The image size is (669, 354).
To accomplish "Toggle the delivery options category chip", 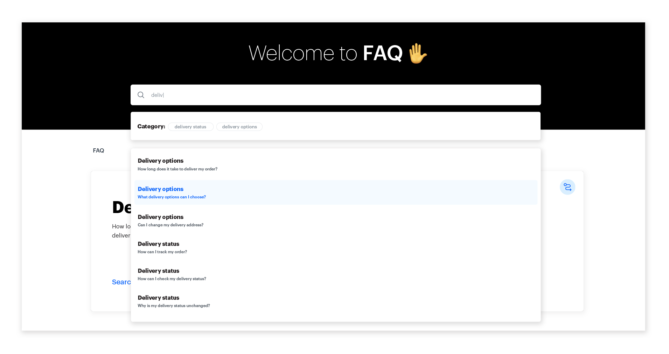I will click(239, 127).
